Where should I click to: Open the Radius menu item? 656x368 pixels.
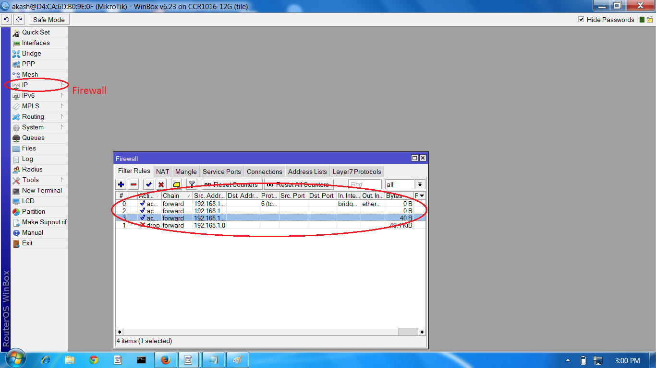[x=32, y=169]
